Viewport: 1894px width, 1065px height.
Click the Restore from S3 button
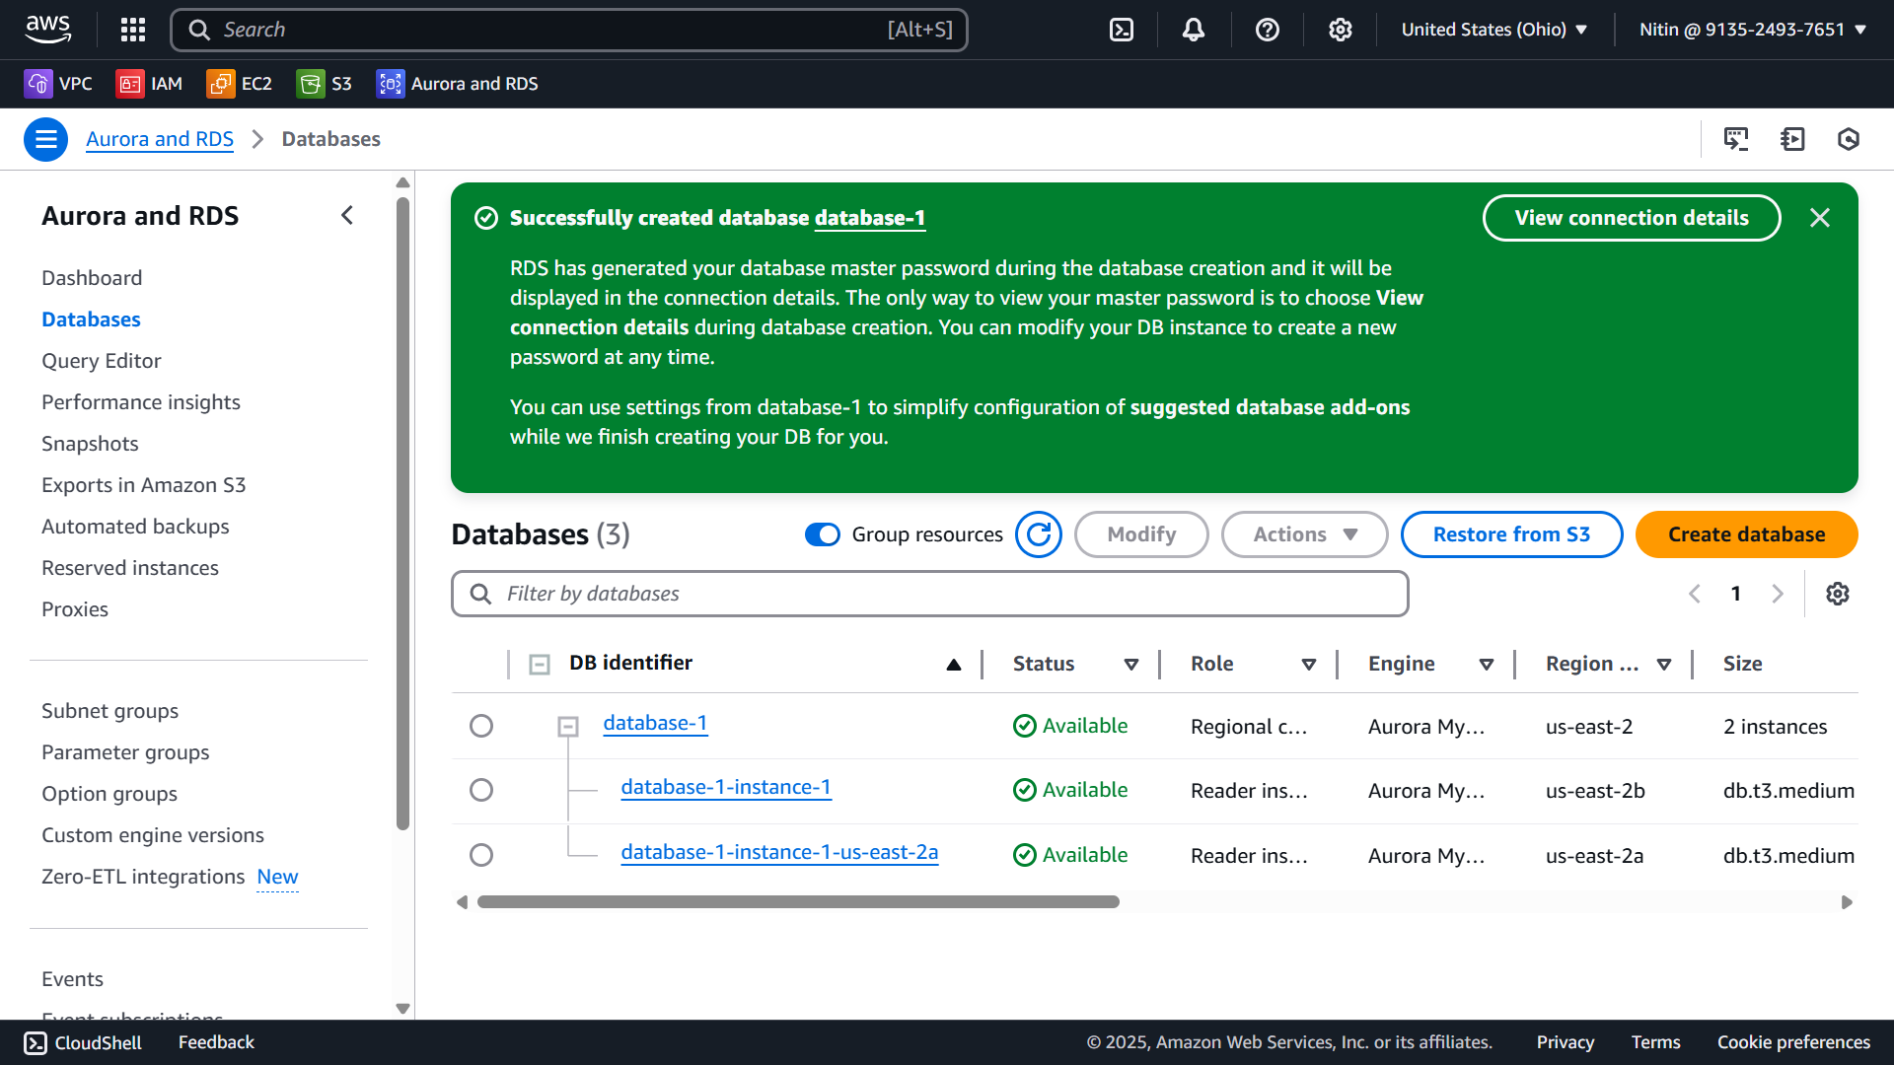tap(1511, 534)
